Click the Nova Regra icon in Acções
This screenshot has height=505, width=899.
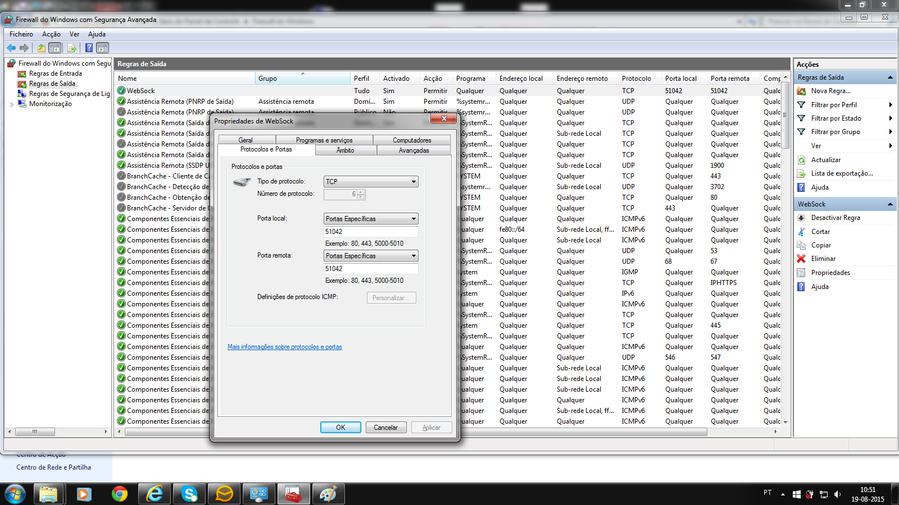tap(801, 91)
